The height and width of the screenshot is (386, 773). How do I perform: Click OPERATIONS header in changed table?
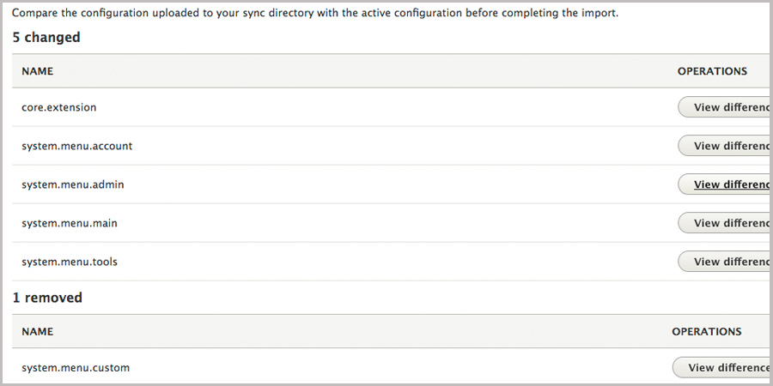point(712,71)
